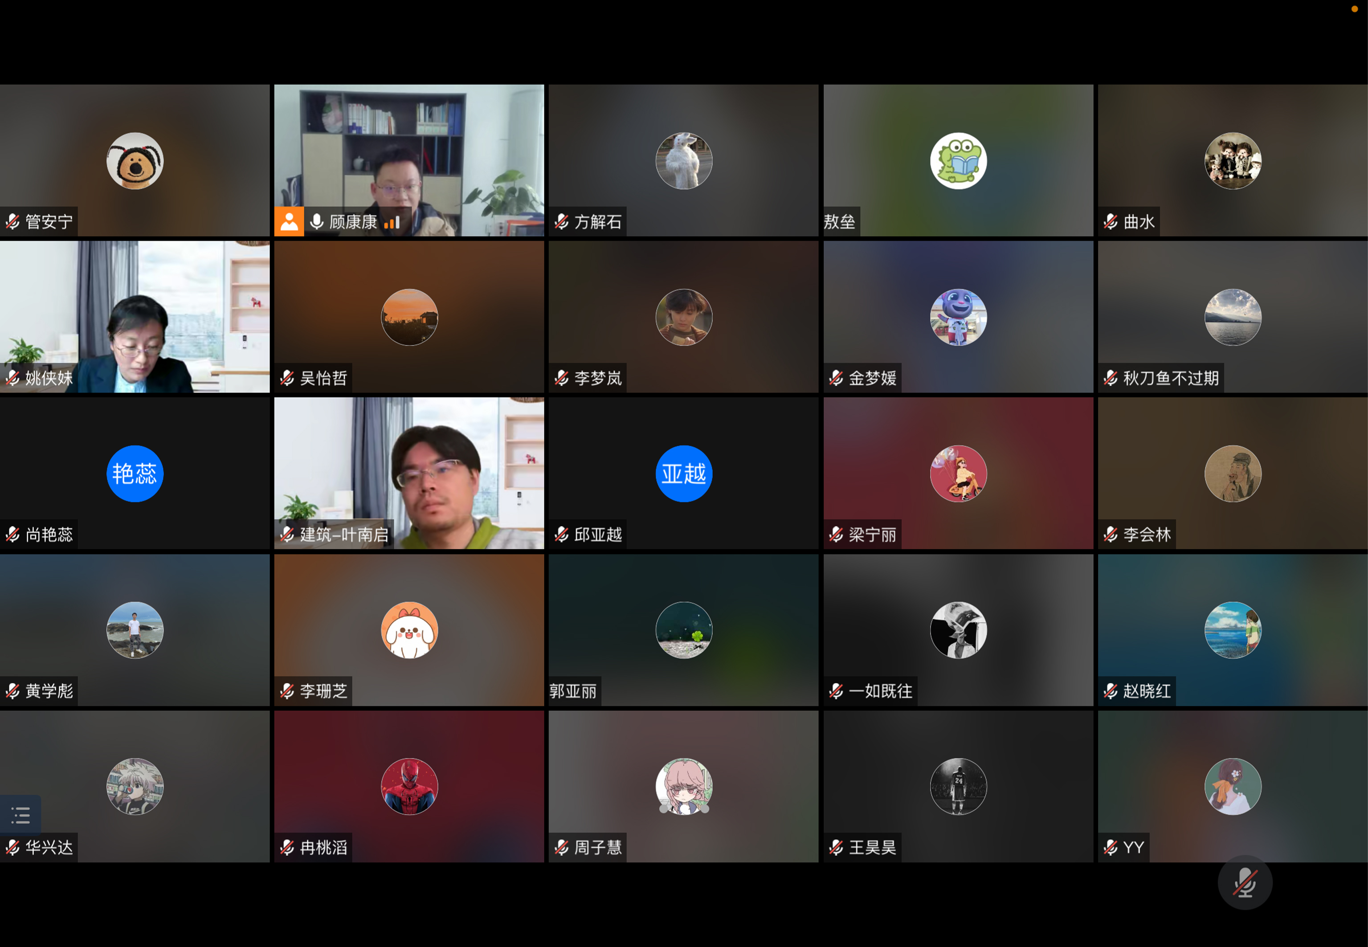This screenshot has height=947, width=1368.
Task: Select the blue 亚越 avatar circle
Action: [x=683, y=473]
